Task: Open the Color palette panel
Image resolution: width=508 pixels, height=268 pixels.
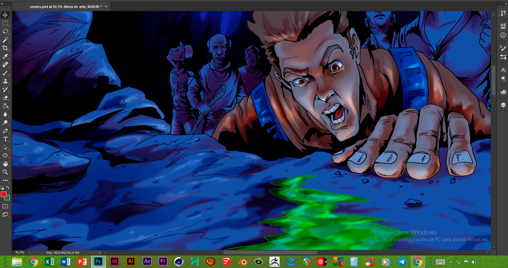Action: tap(503, 92)
